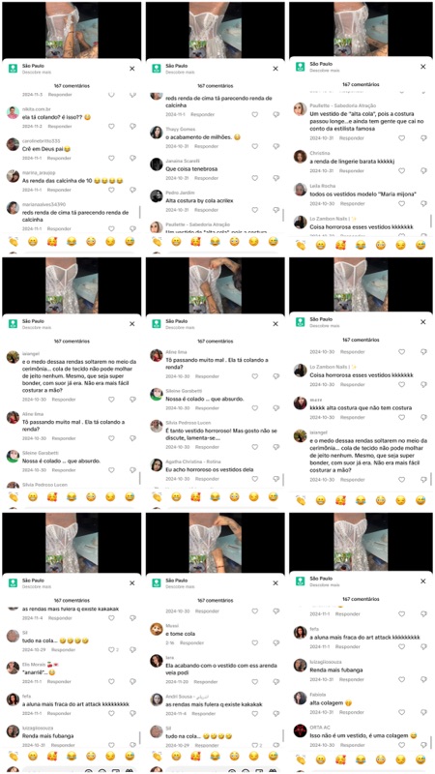435x774 pixels.
Task: Open Pedro Jardim's profile avatar
Action: pyautogui.click(x=157, y=196)
